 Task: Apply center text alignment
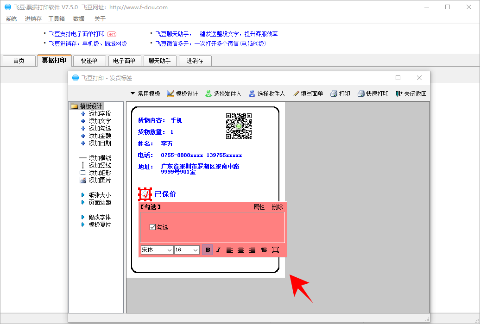click(241, 250)
